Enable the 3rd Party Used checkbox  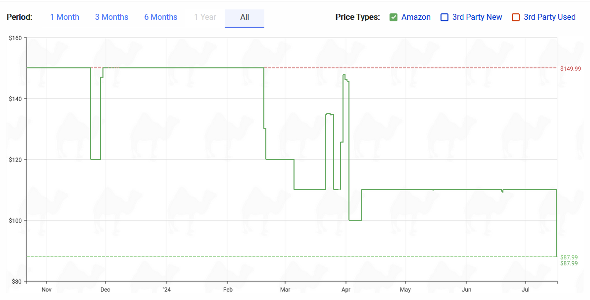tap(516, 17)
